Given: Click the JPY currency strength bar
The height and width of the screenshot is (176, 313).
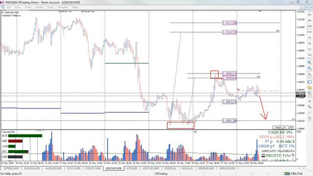Looking at the screenshot, I should coord(18,152).
